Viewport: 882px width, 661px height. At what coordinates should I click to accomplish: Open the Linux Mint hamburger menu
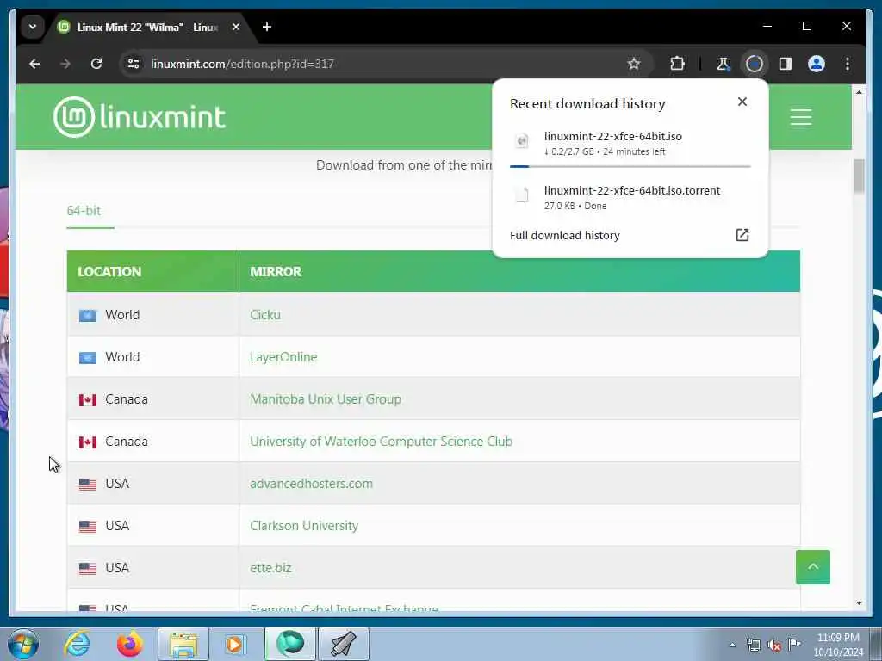[x=800, y=117]
